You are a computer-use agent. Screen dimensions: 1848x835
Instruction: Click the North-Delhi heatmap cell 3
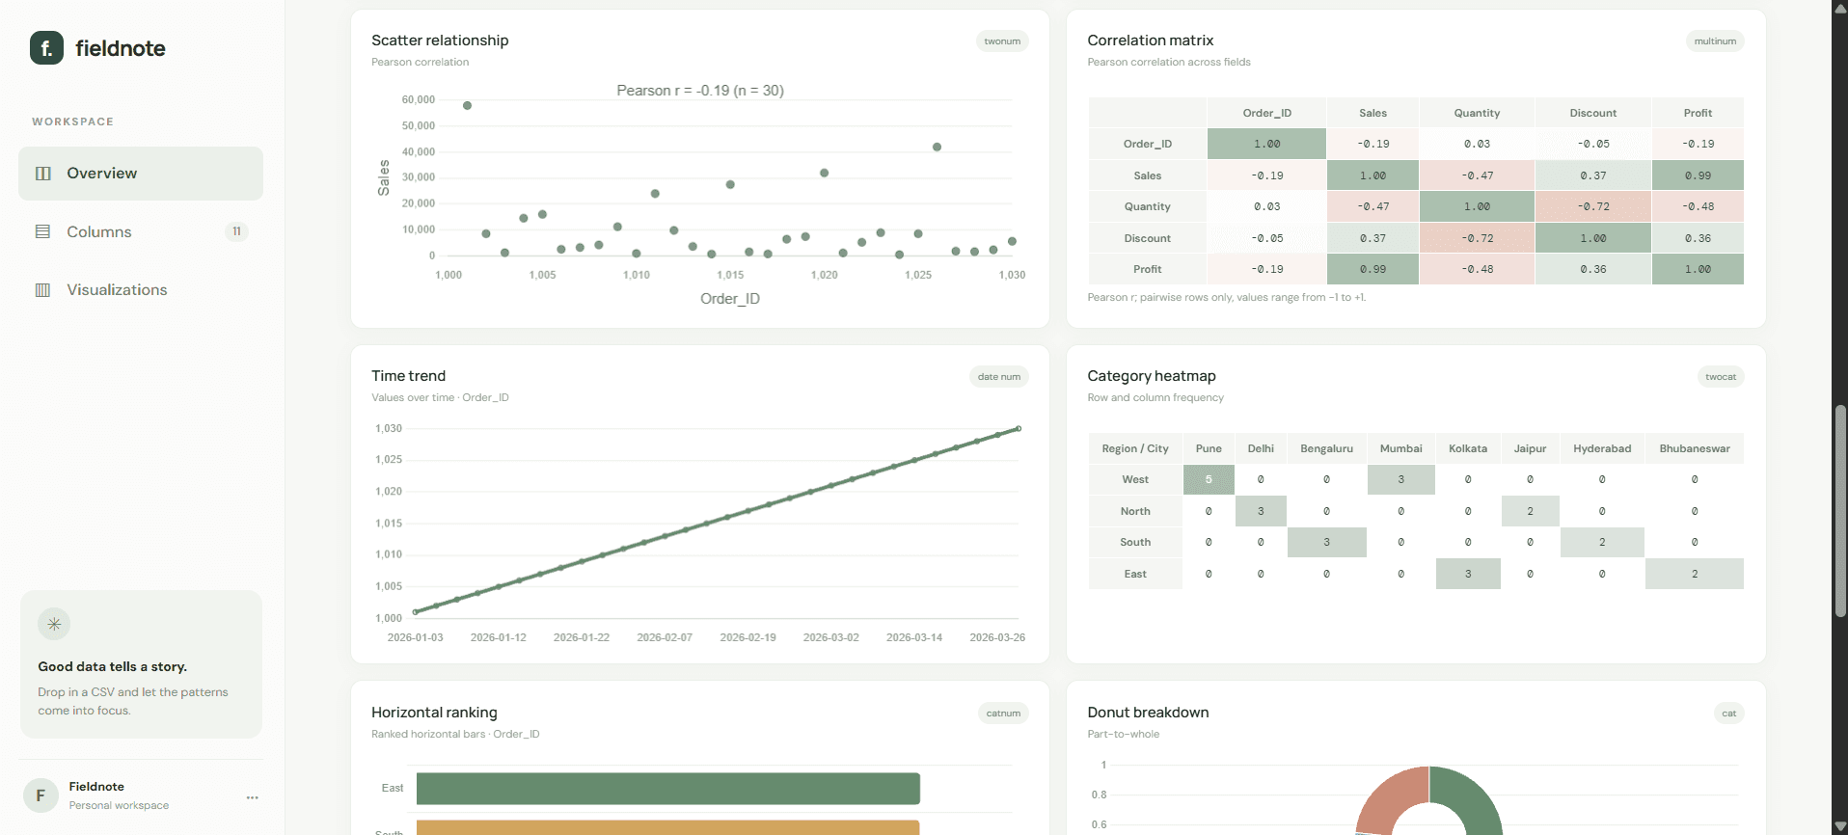point(1261,511)
